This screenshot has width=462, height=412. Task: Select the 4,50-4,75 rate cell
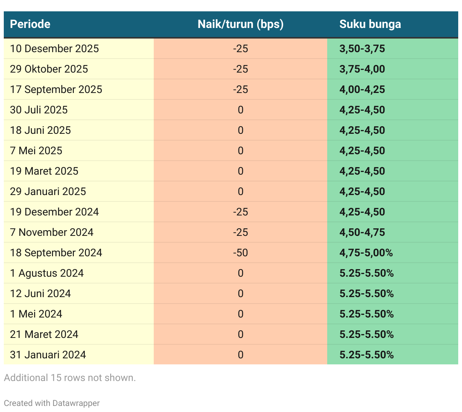click(x=362, y=232)
